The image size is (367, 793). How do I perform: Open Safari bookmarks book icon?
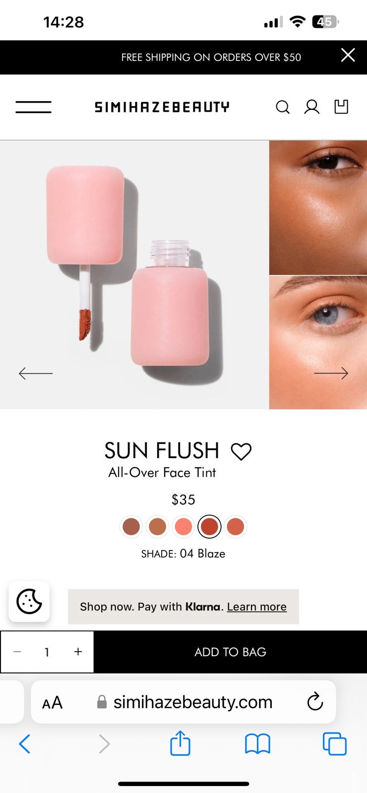tap(257, 744)
